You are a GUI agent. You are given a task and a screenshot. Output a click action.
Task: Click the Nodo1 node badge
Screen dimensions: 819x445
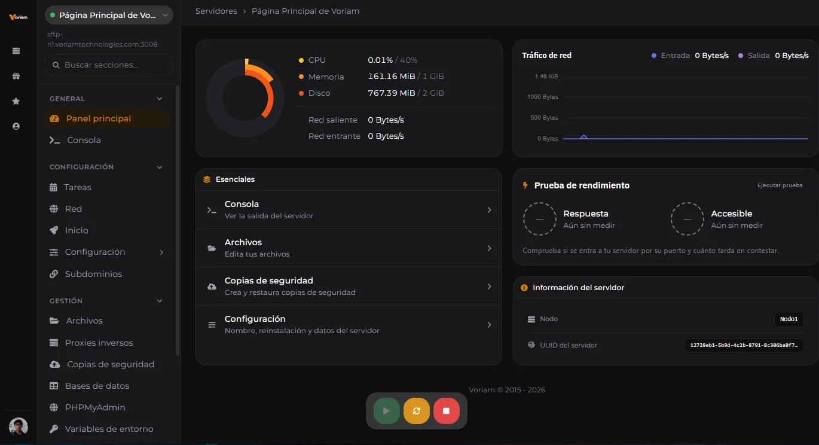(789, 319)
